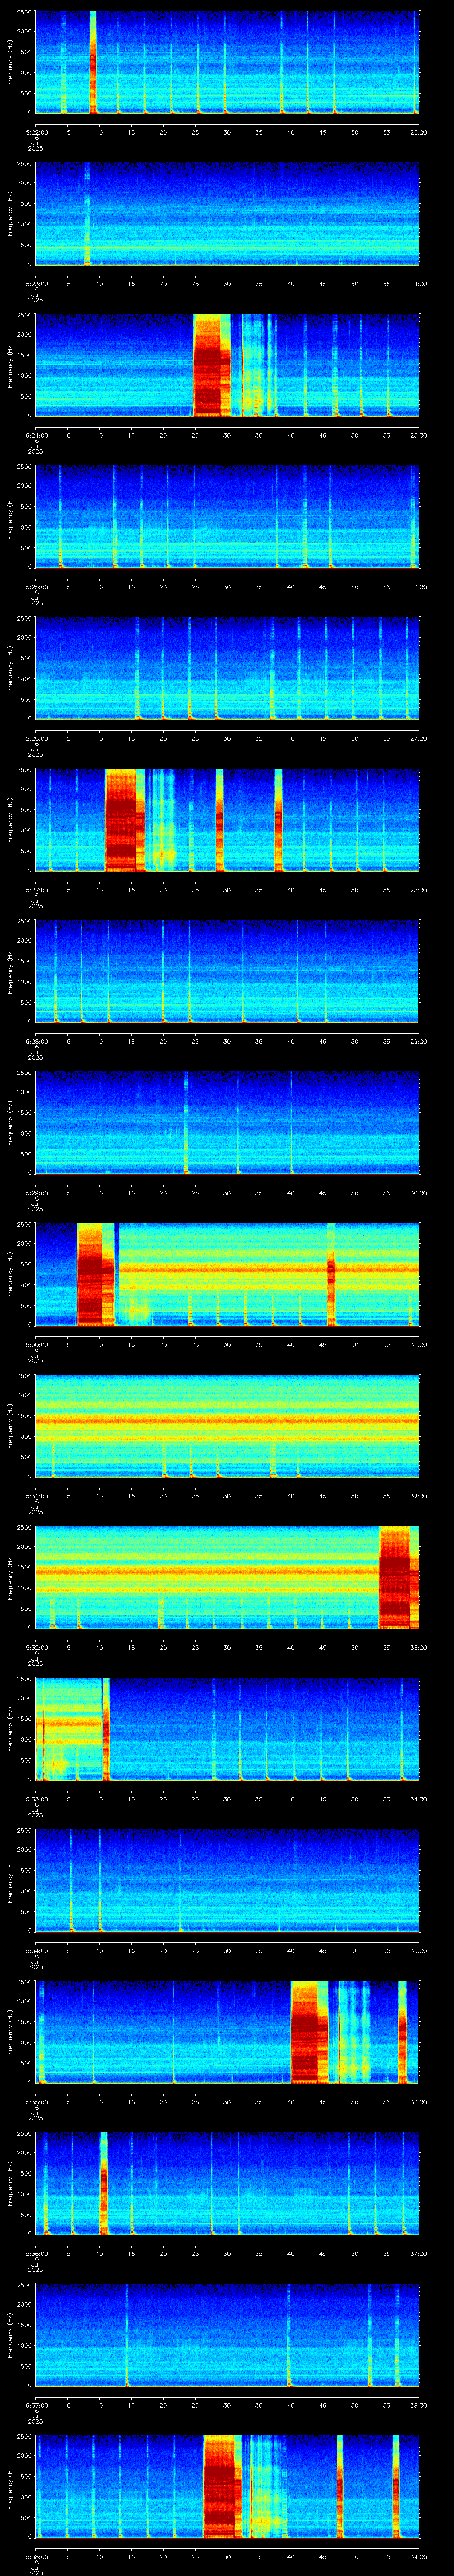Click the 27:00 end time label
Screen dimensions: 454x2576
pos(418,738)
